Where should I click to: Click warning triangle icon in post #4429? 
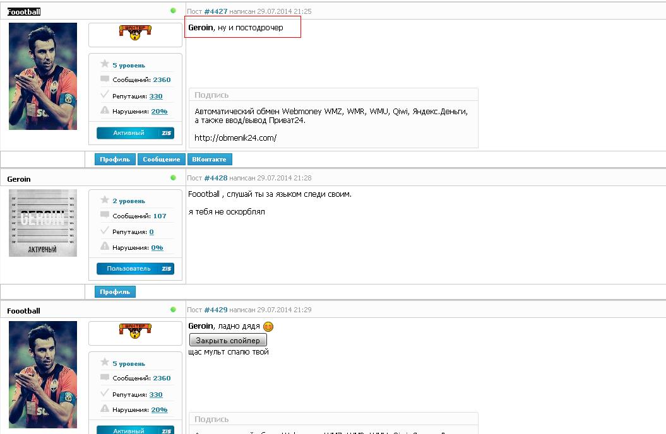[105, 409]
